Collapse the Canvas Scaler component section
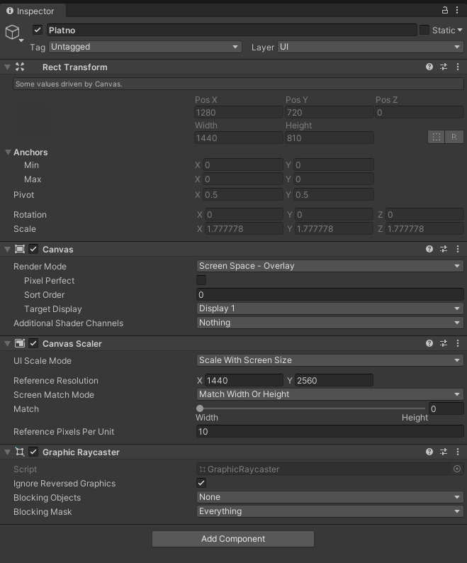Viewport: 467px width, 563px height. click(x=7, y=344)
